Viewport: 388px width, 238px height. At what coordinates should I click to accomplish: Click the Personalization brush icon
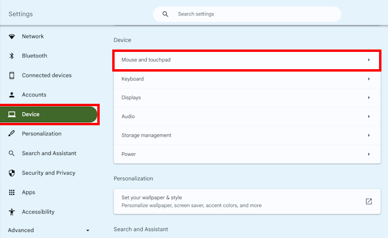[11, 134]
